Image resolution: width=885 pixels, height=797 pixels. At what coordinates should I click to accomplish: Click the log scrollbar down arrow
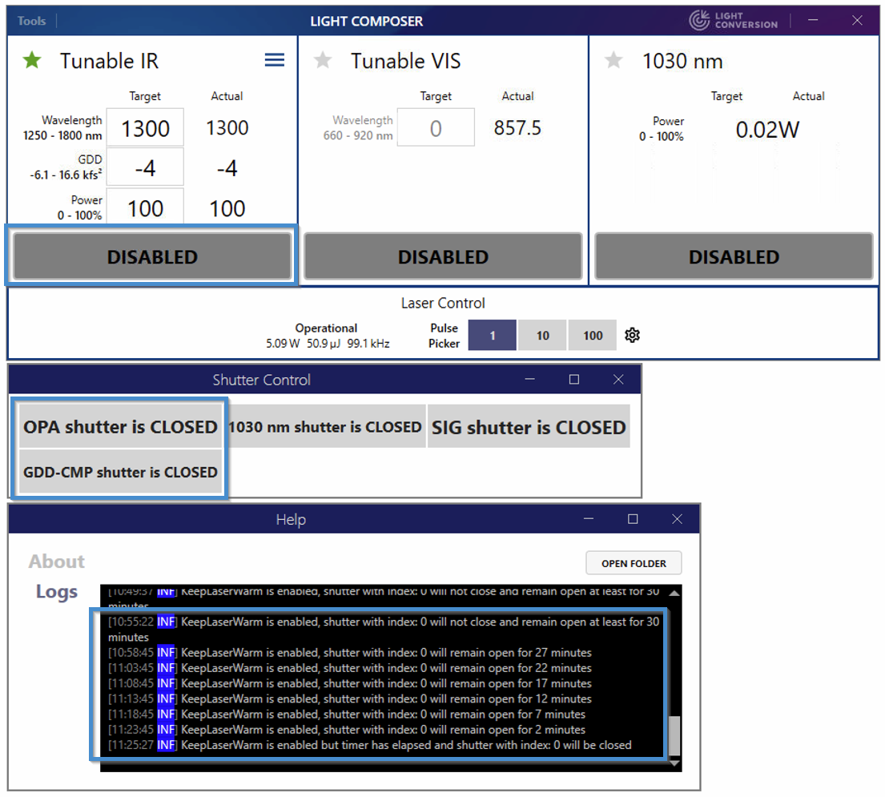(x=674, y=763)
